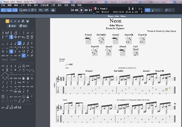This screenshot has height=127, width=182.
Task: Click the Mayer, John - Neon document tab
Action: [116, 16]
